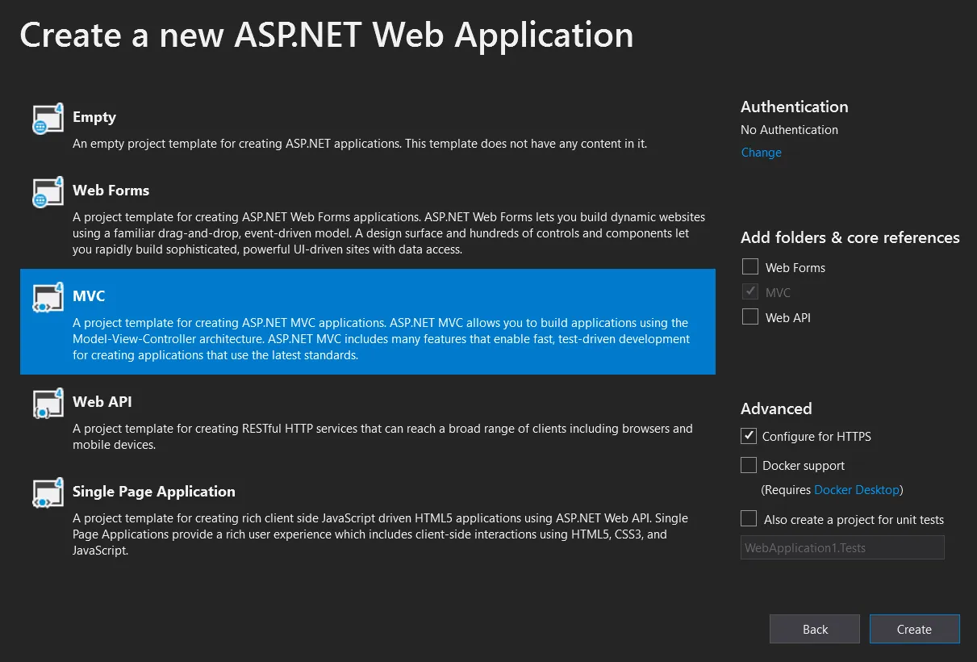The width and height of the screenshot is (977, 662).
Task: Click the Empty template description text
Action: pos(360,144)
